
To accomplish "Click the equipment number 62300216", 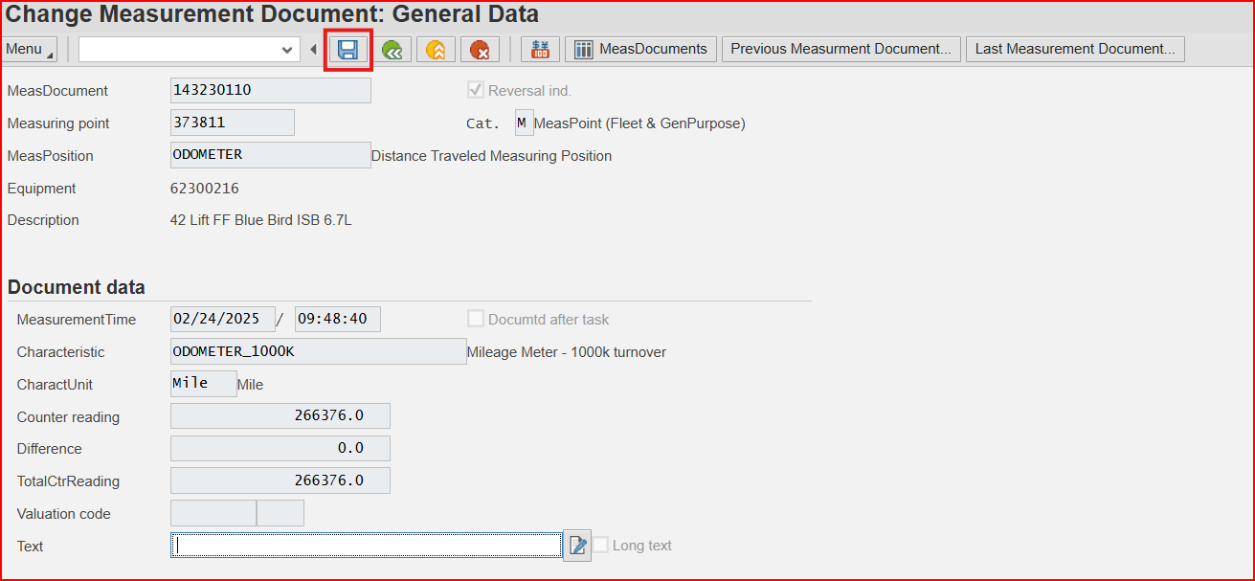I will (x=205, y=189).
